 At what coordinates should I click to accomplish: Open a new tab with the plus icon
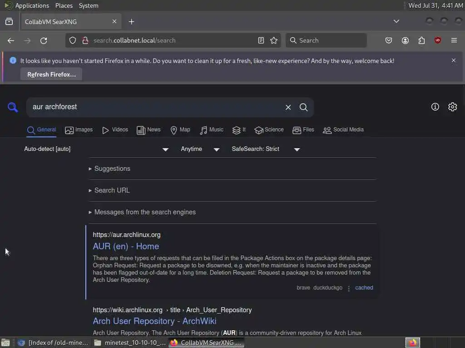point(131,22)
